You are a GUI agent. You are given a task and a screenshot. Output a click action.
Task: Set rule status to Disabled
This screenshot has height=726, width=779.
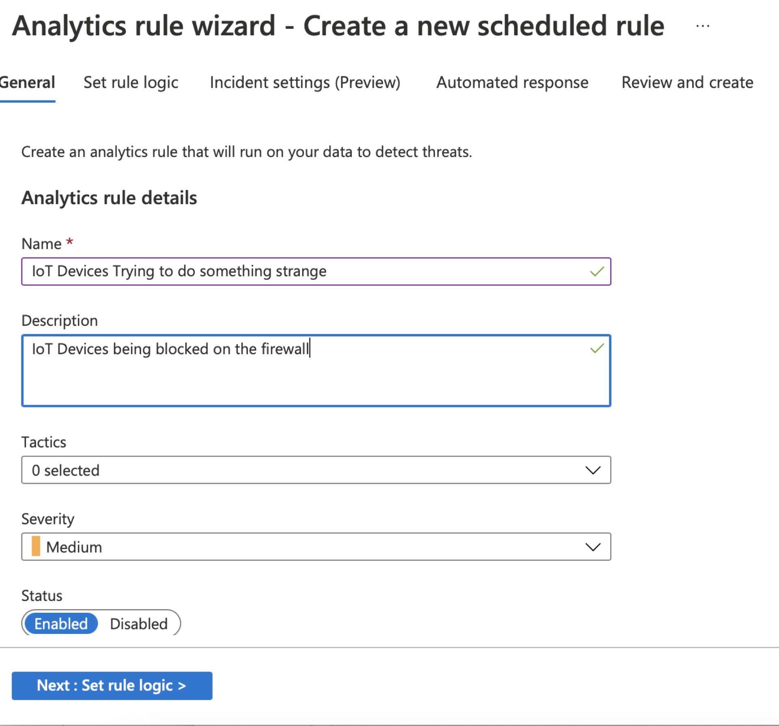[139, 624]
